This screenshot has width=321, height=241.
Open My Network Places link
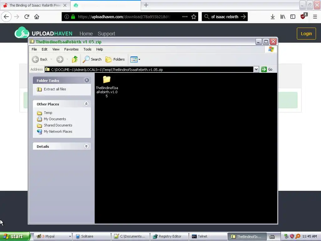pos(58,131)
